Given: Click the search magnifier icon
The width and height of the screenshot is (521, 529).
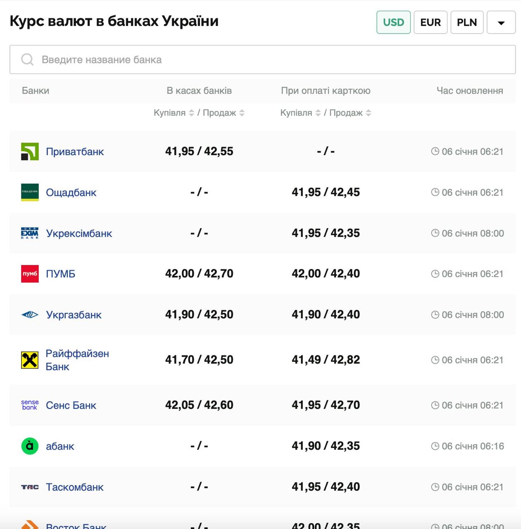Looking at the screenshot, I should pyautogui.click(x=27, y=60).
